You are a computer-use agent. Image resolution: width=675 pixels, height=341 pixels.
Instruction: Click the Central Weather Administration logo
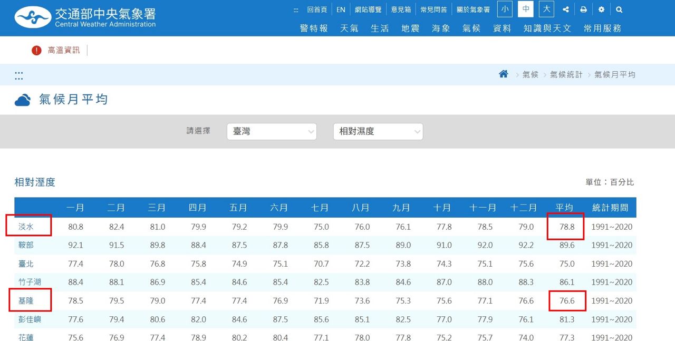click(85, 17)
